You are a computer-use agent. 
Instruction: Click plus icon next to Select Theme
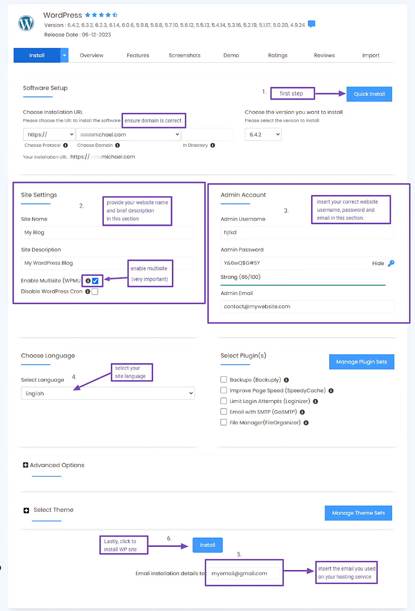26,510
